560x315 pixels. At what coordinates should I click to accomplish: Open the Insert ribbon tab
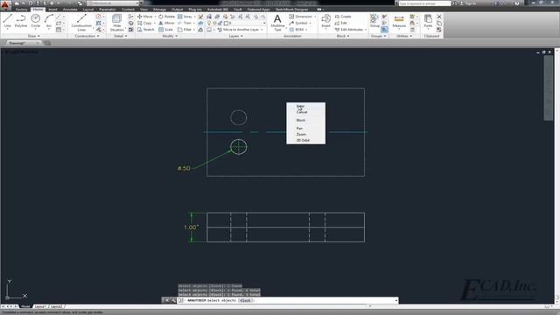(52, 10)
